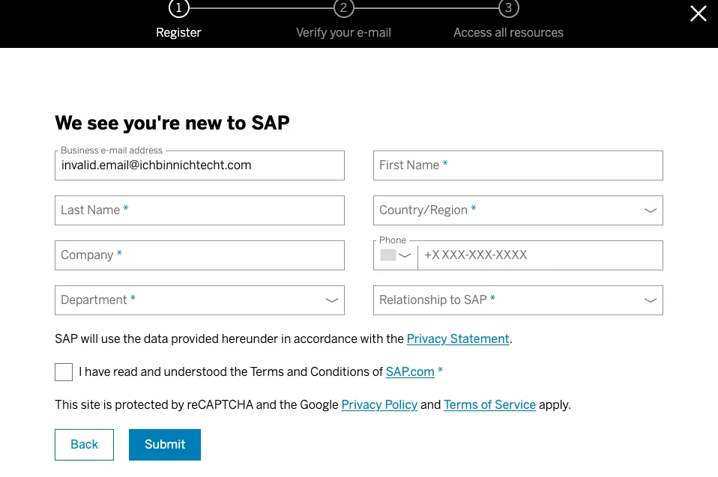718x477 pixels.
Task: Open the phone country flag selector
Action: pos(396,255)
